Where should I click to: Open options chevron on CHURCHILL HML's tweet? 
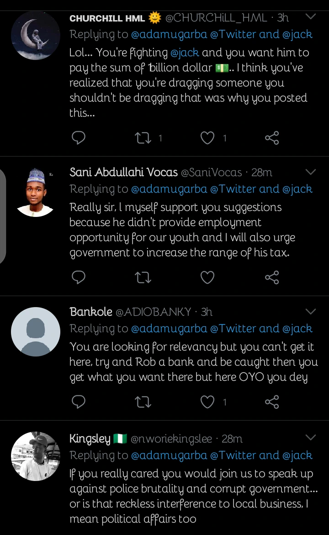(x=310, y=17)
